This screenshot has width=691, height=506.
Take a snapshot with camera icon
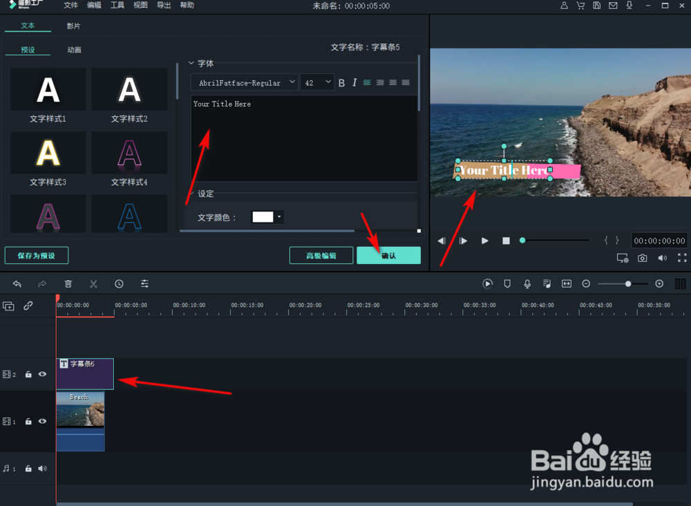click(643, 259)
